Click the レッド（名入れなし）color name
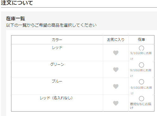This screenshot has width=157, height=116. [x=56, y=98]
